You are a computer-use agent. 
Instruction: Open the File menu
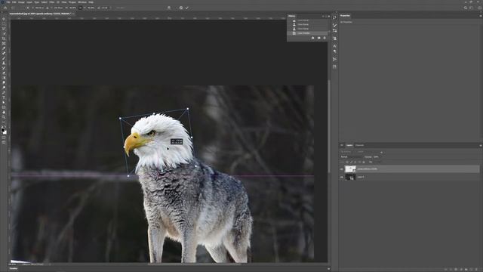[x=8, y=2]
